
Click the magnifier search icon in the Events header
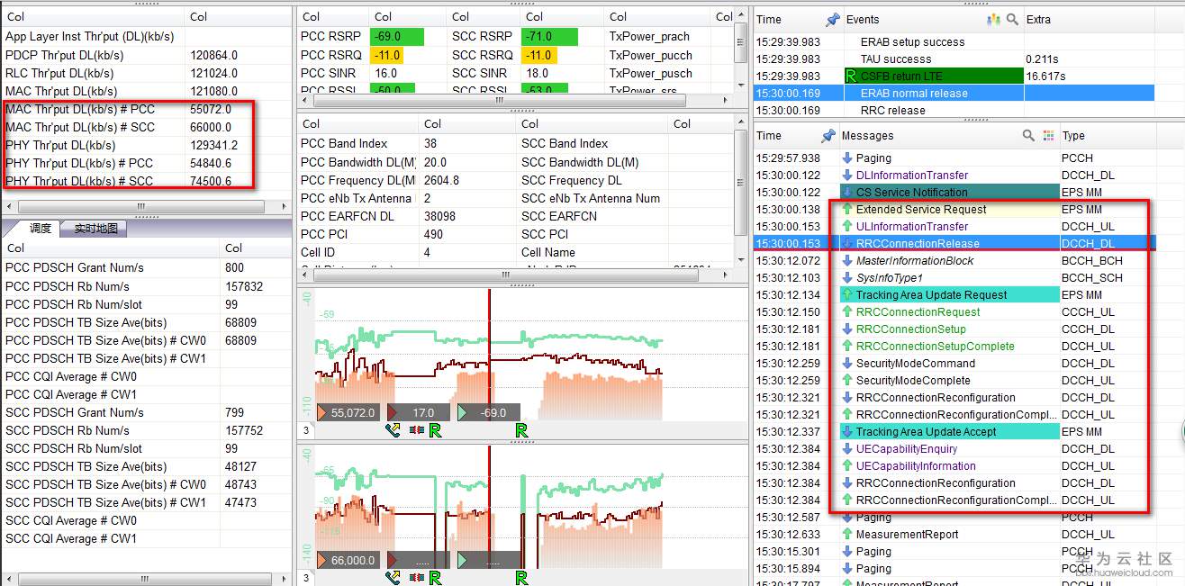(1012, 19)
